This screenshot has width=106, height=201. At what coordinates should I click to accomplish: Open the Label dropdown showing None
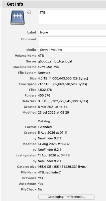click(x=72, y=32)
